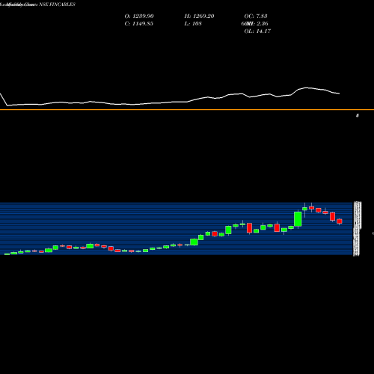Select the low value L: 108
374x374 pixels.
193,24
